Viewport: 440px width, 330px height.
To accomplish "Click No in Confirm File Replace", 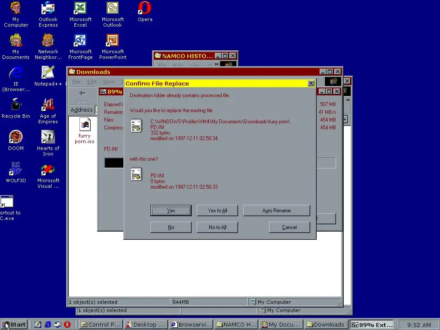I will tap(171, 227).
